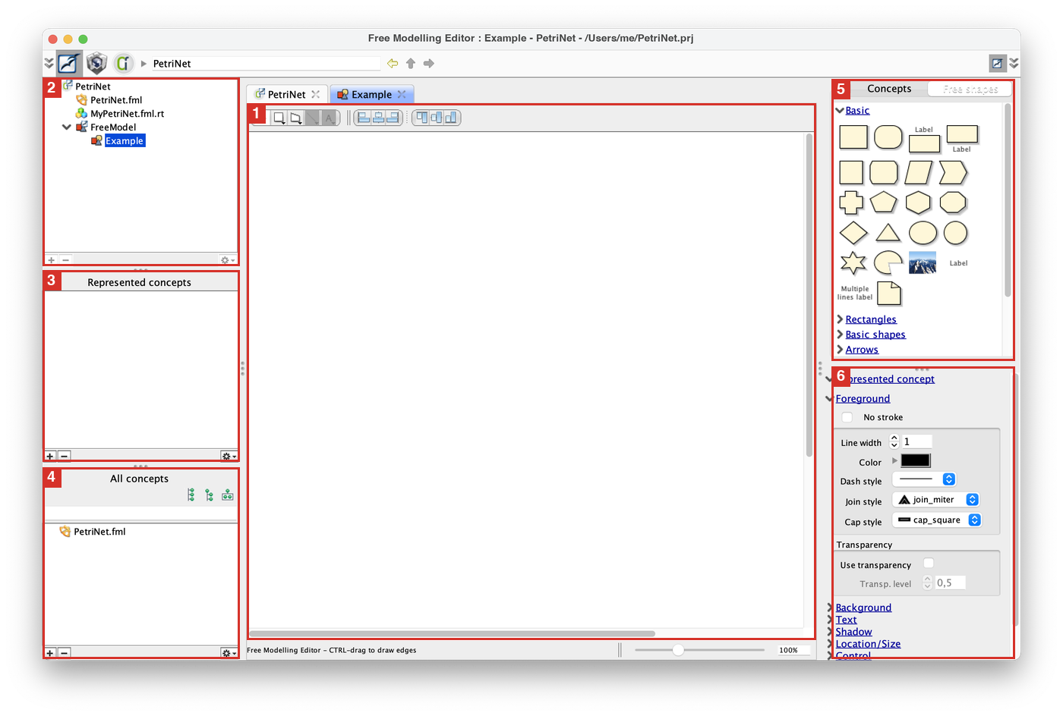Screen dimensions: 1063x716
Task: Click the align bottom edges icon
Action: pos(451,118)
